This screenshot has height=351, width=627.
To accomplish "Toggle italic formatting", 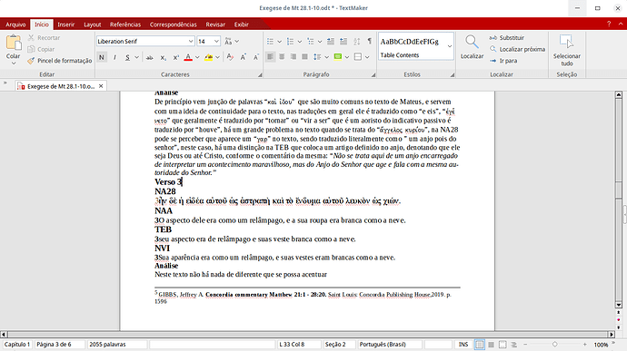I will pyautogui.click(x=114, y=57).
